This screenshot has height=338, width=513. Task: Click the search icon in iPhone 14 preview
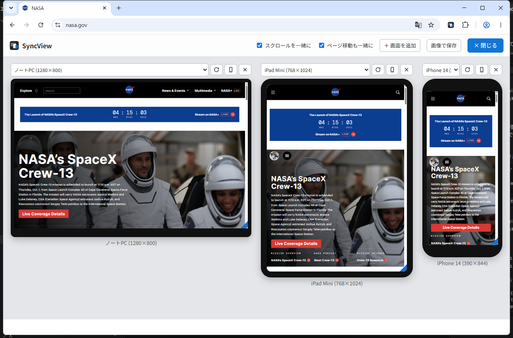click(x=489, y=99)
